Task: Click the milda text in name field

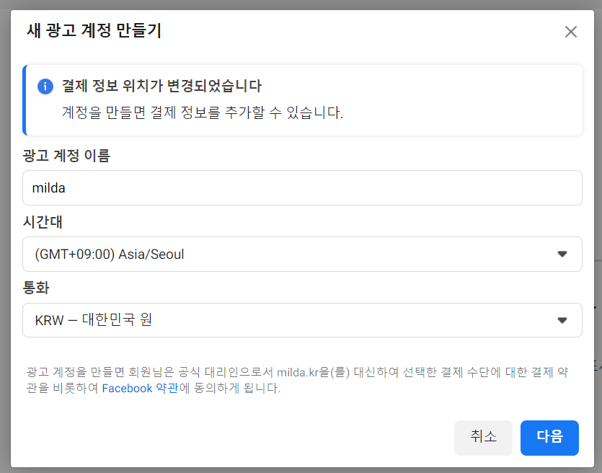Action: [x=49, y=188]
